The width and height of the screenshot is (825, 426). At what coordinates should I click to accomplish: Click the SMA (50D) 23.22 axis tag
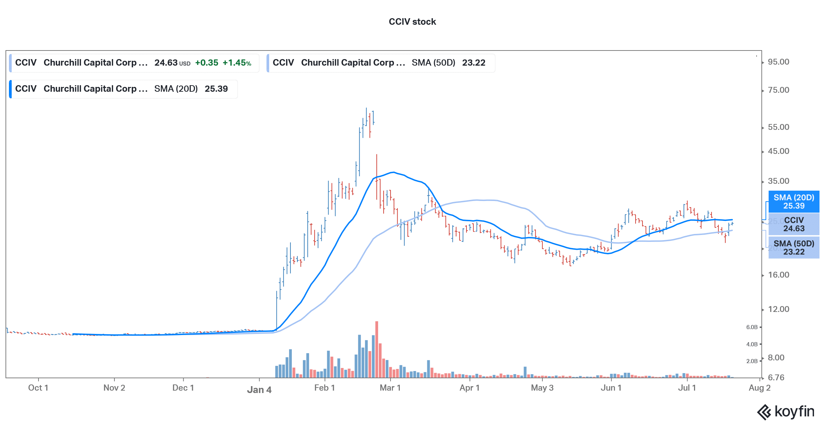tap(794, 247)
